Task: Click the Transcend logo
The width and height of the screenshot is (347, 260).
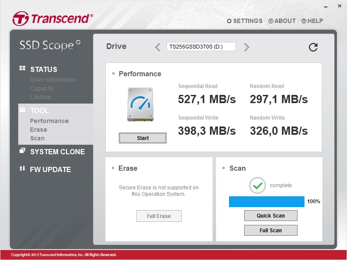Action: [53, 19]
